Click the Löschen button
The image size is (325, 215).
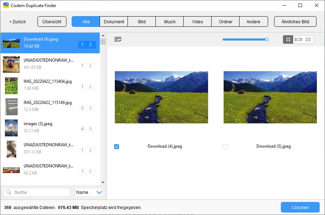coord(300,207)
